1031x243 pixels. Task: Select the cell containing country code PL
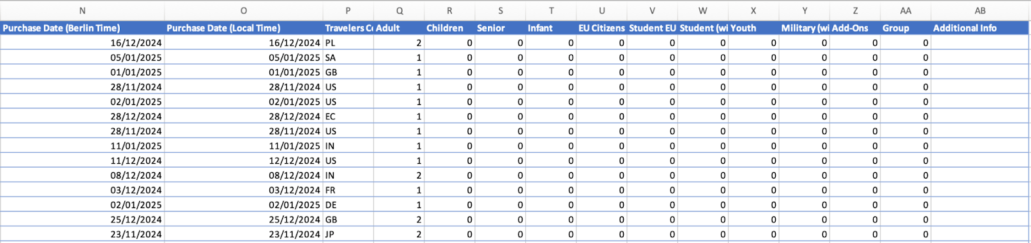pos(348,43)
